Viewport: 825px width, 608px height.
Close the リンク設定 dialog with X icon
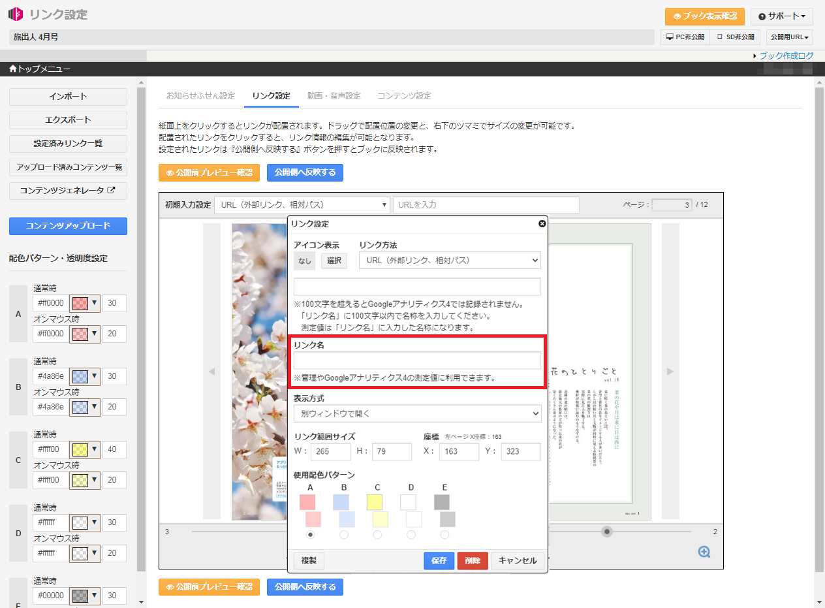pyautogui.click(x=542, y=224)
